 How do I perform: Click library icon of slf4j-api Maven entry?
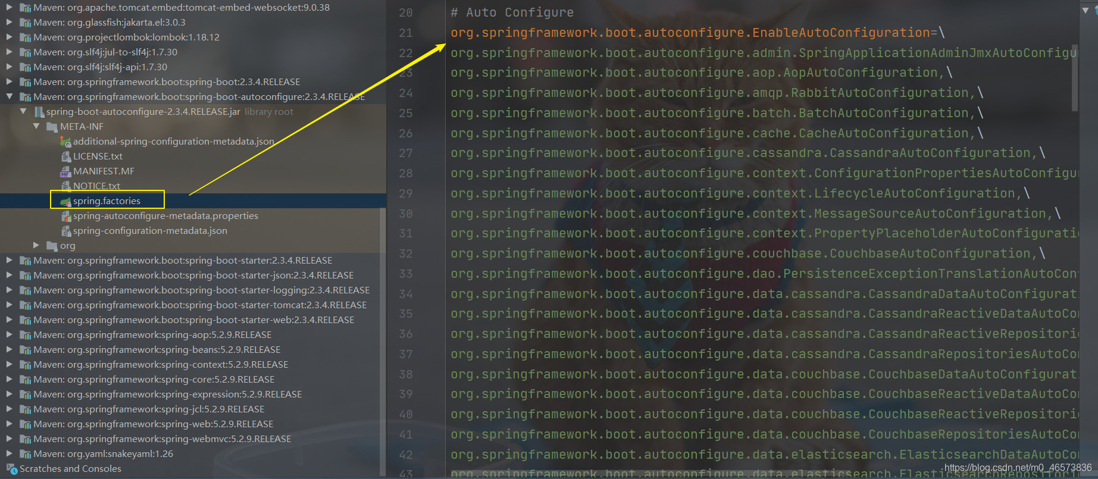pos(26,67)
